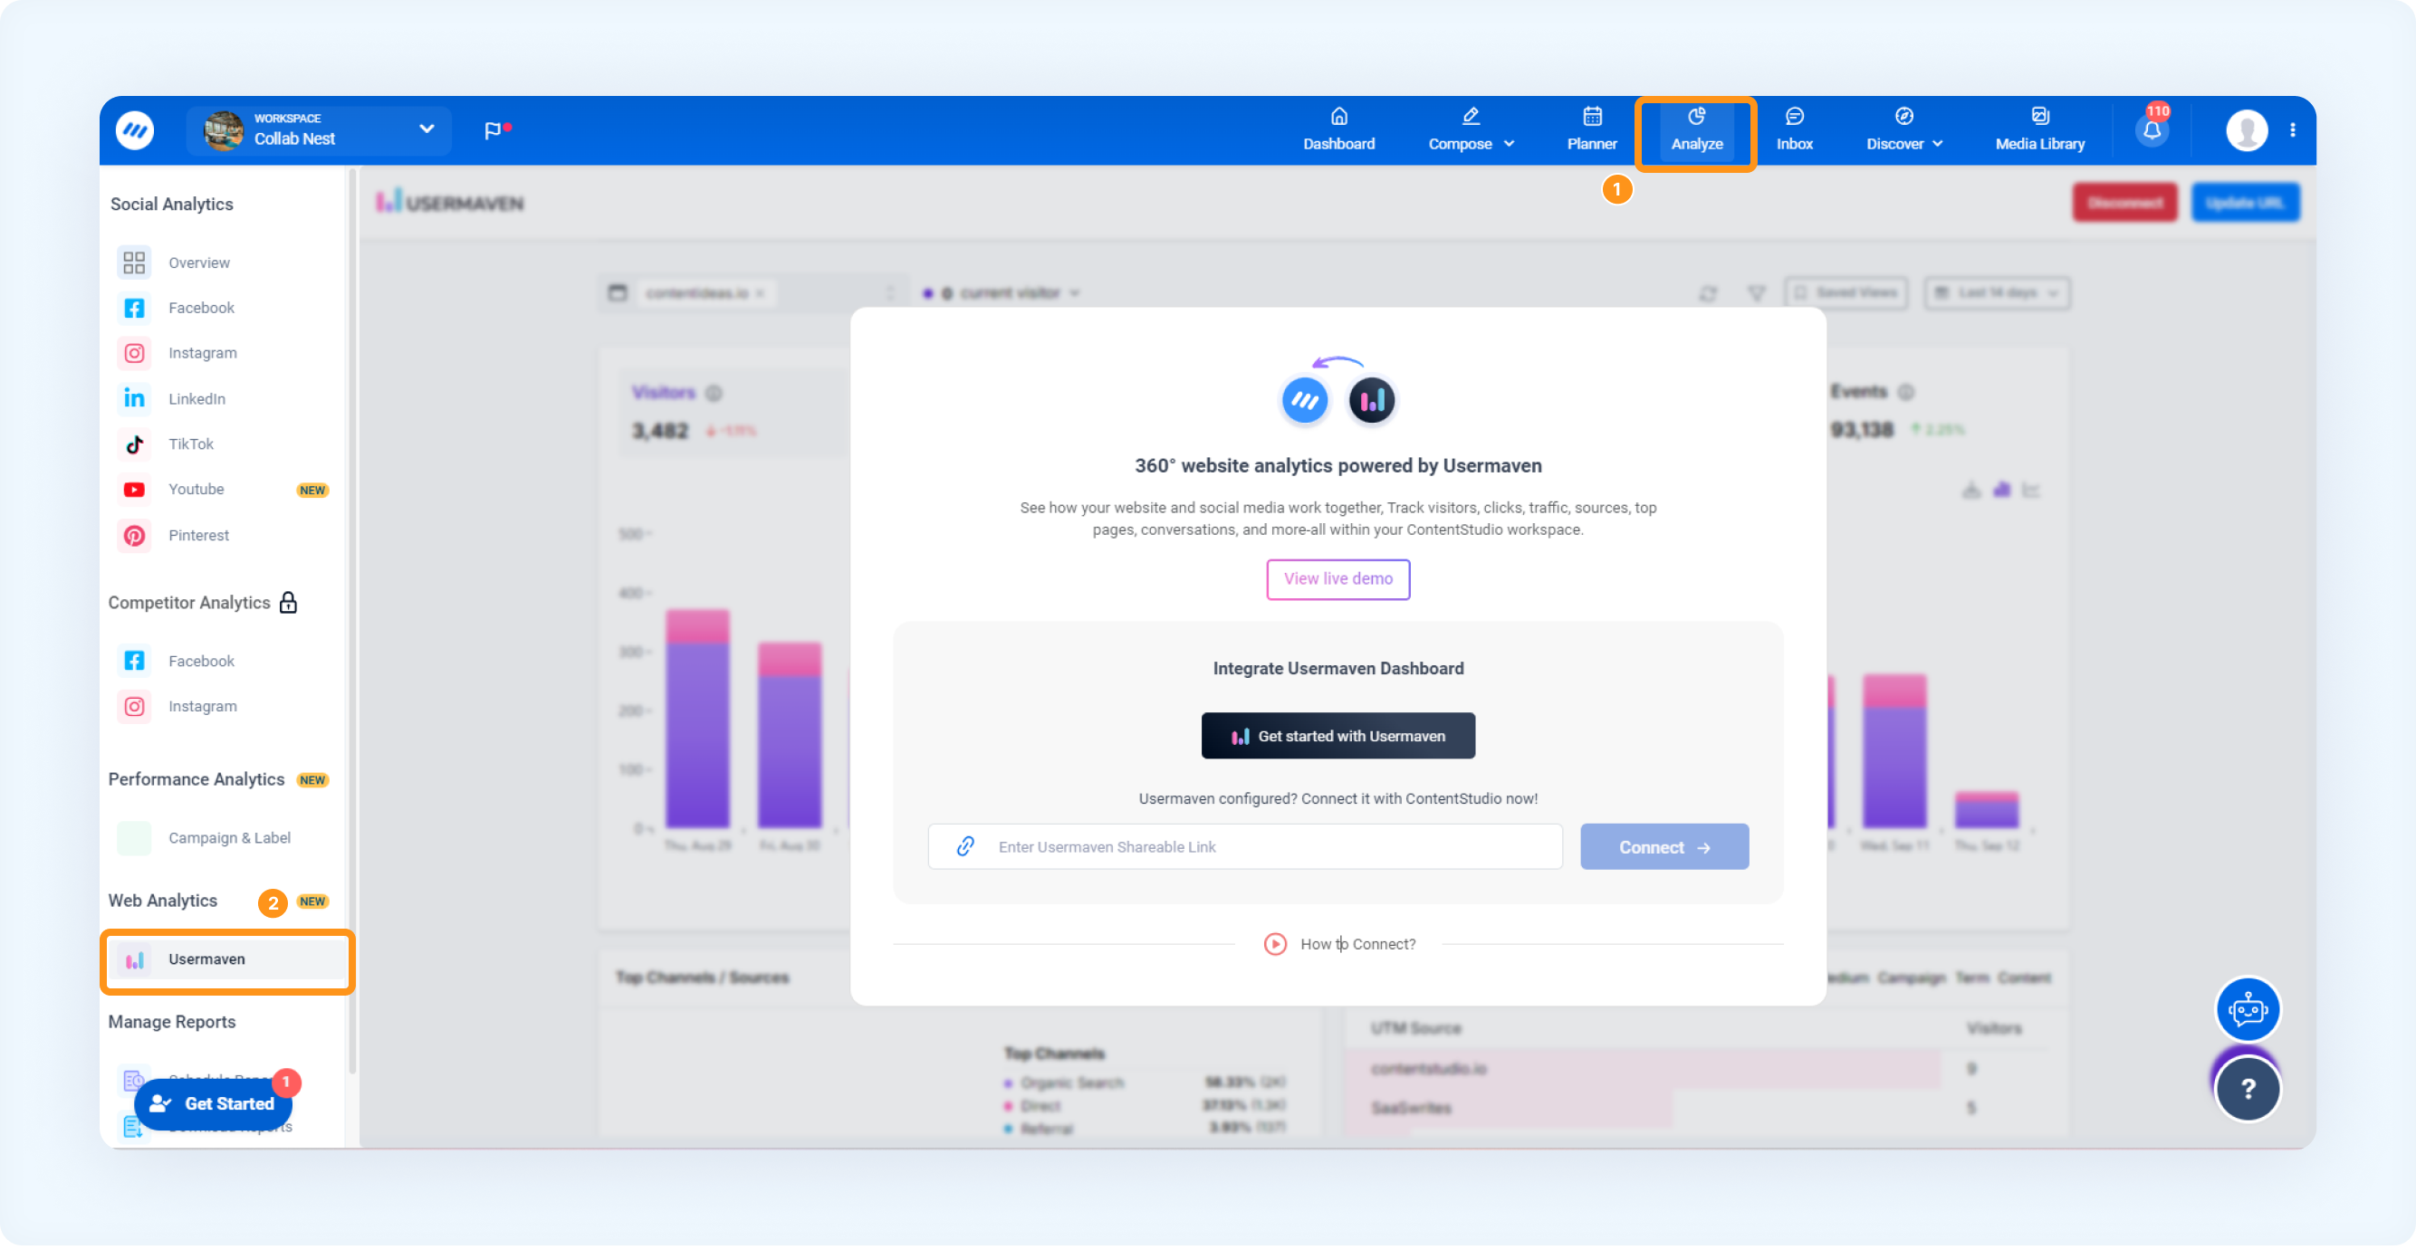The width and height of the screenshot is (2416, 1259).
Task: Click the Pinterest icon in sidebar
Action: click(x=134, y=535)
